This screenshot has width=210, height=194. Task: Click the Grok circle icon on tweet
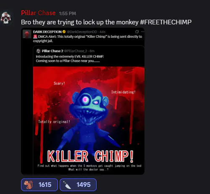click(x=137, y=31)
